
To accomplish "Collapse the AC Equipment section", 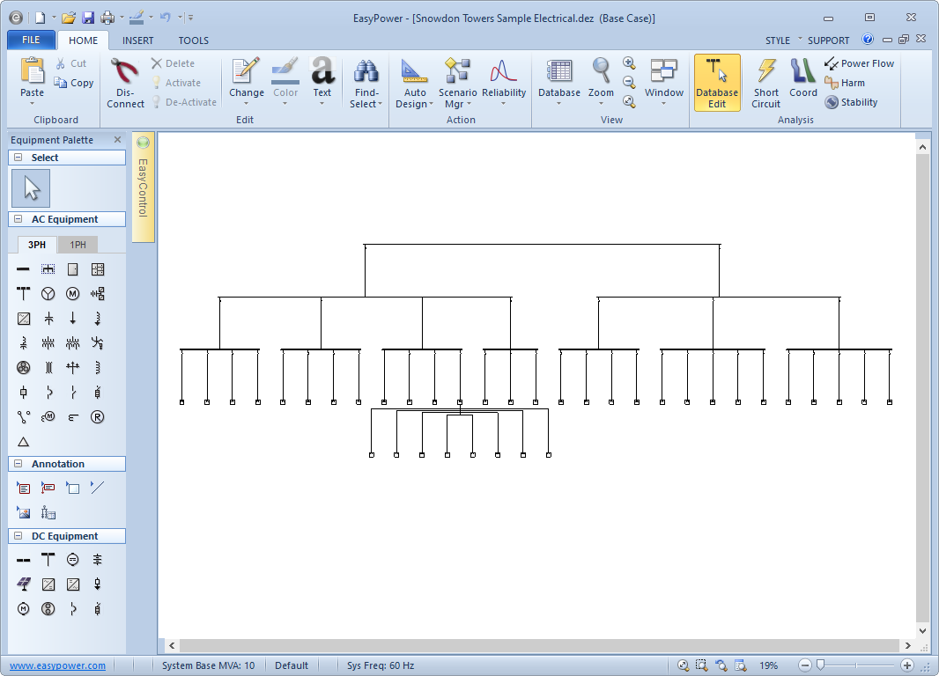I will 18,219.
